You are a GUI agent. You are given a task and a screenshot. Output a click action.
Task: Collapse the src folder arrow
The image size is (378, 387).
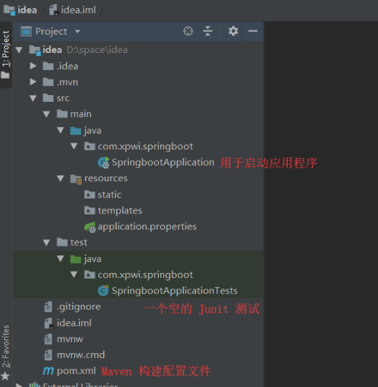click(x=33, y=98)
